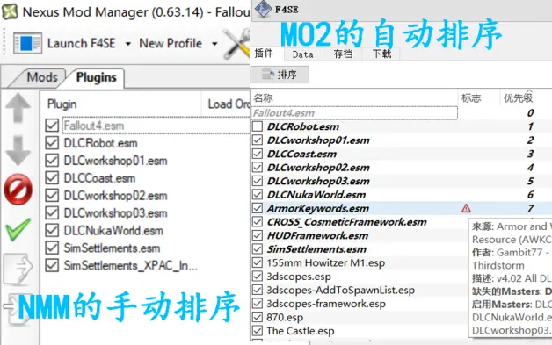552x345 pixels.
Task: Click the red disable-all plugins icon
Action: click(18, 190)
